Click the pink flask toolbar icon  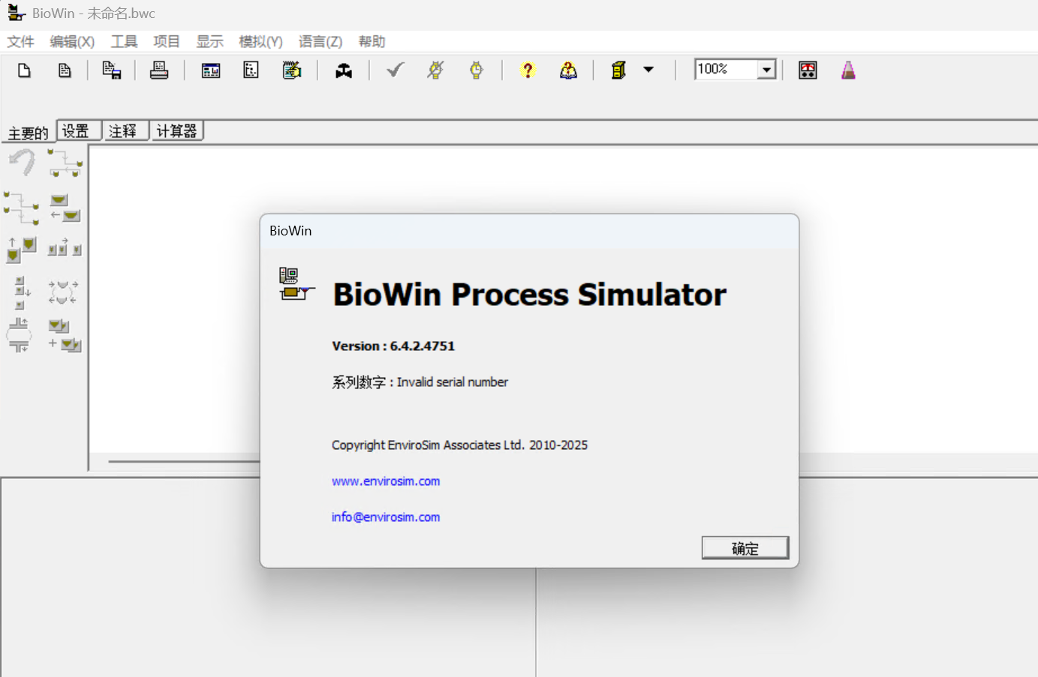click(x=848, y=70)
